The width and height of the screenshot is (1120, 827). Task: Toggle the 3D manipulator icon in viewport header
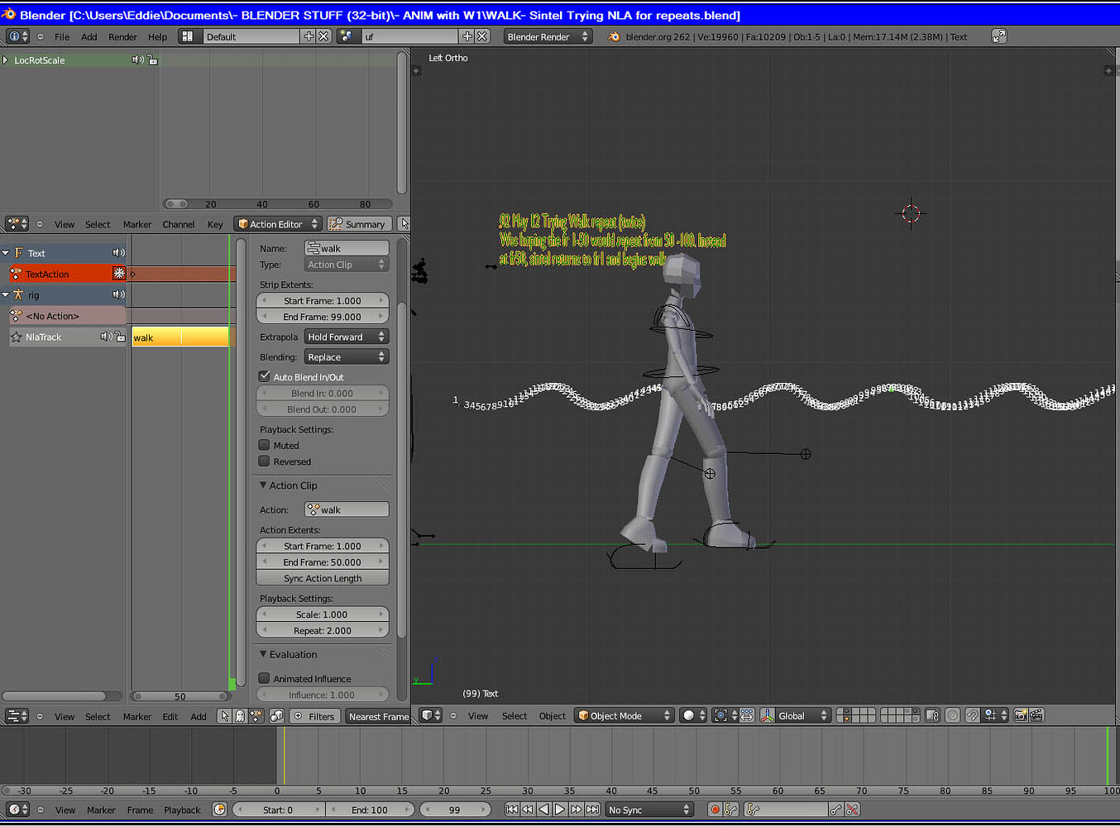coord(768,715)
